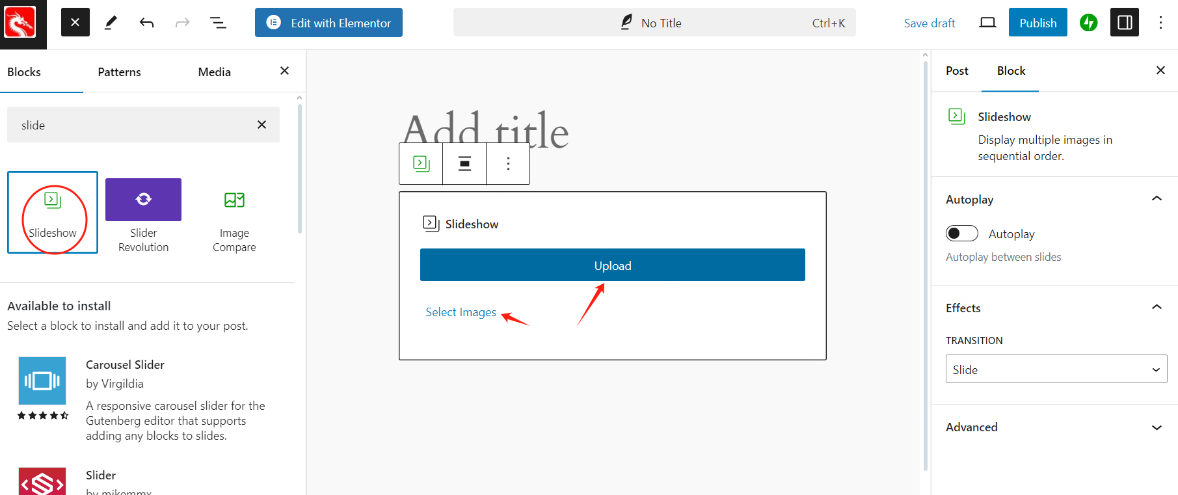Open block toolbar more options

point(508,163)
